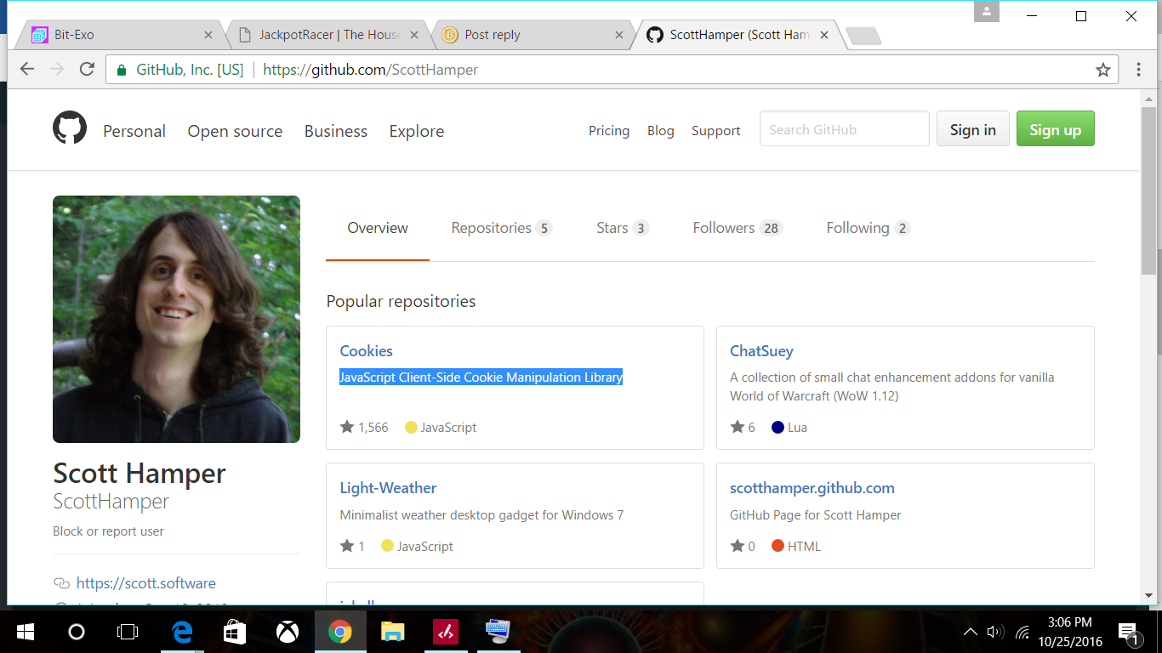Open the Explore navigation item
The width and height of the screenshot is (1162, 653).
click(417, 131)
